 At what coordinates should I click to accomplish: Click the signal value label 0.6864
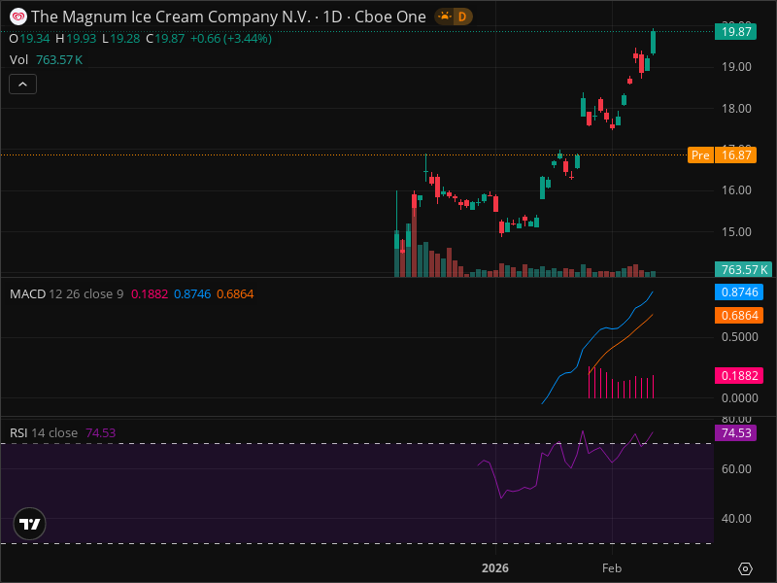point(739,315)
